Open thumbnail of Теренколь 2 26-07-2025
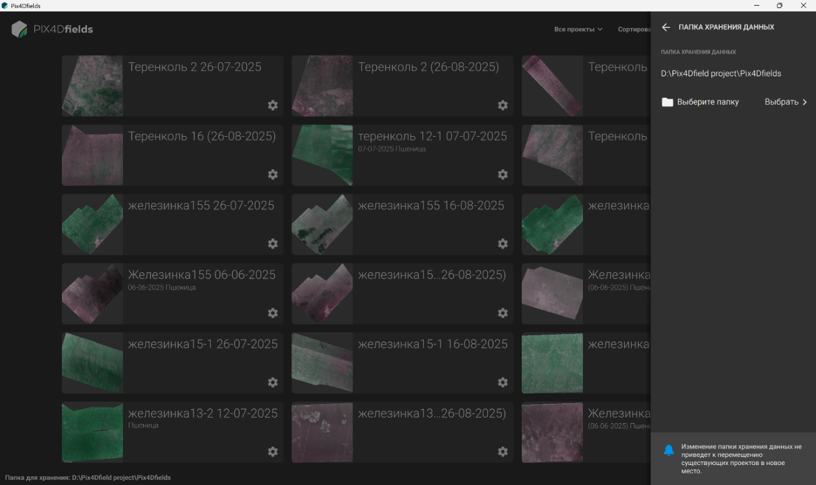816x485 pixels. 92,86
